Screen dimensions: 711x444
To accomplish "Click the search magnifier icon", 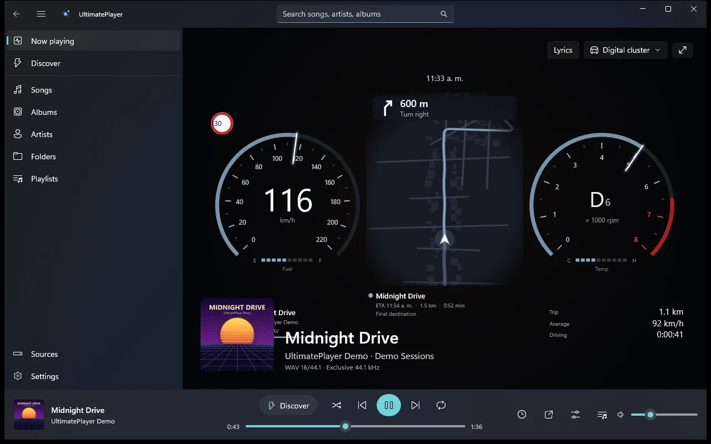I will 444,14.
